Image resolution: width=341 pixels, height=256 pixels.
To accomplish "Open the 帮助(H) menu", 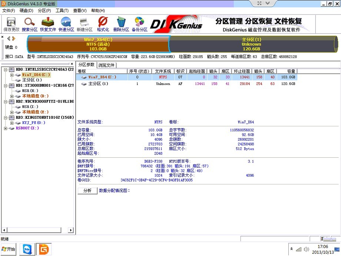I will point(98,10).
